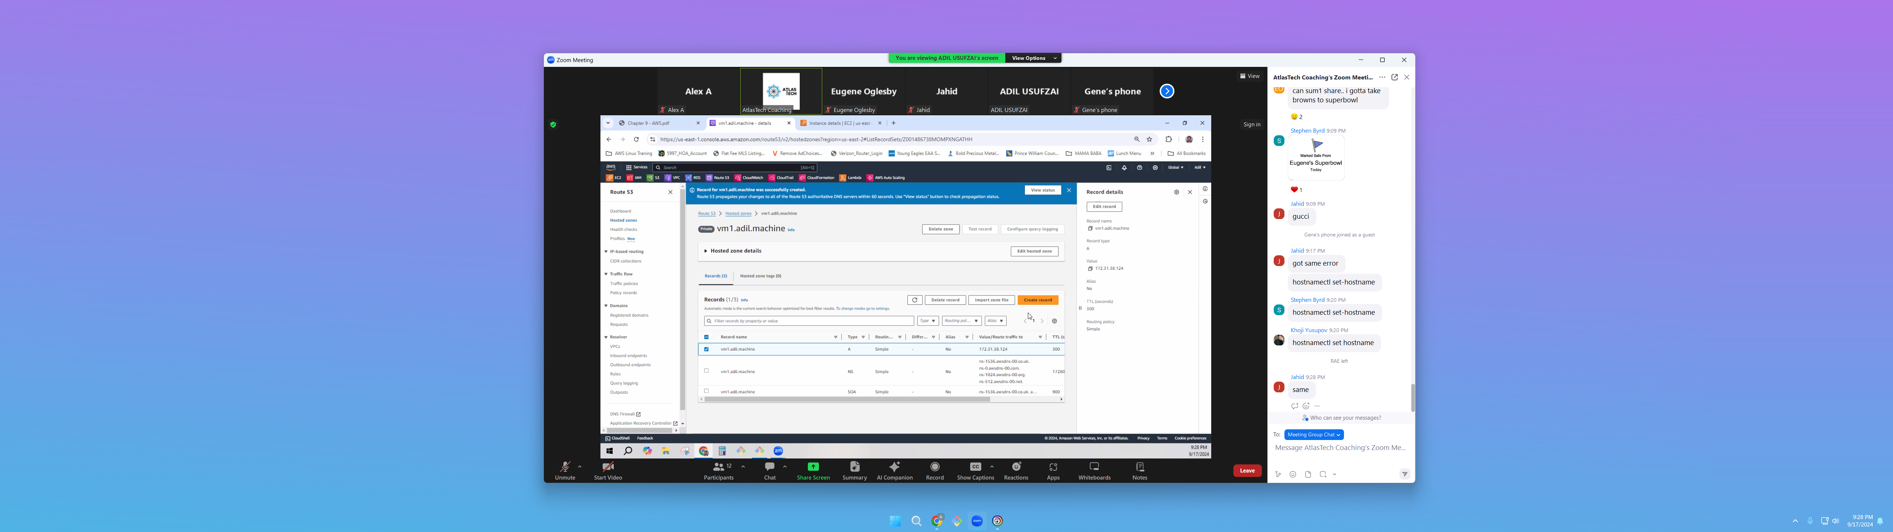Click the Unmute microphone icon

pos(564,467)
